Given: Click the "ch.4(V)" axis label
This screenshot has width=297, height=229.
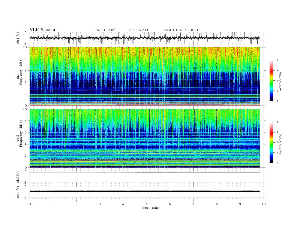Looking at the screenshot, I should pyautogui.click(x=18, y=192).
